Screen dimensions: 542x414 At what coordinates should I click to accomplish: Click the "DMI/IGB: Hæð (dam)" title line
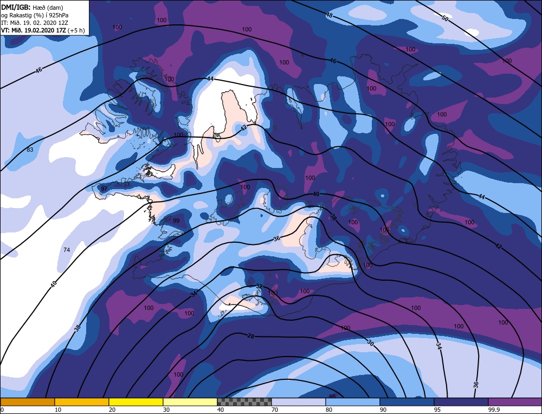32,7
